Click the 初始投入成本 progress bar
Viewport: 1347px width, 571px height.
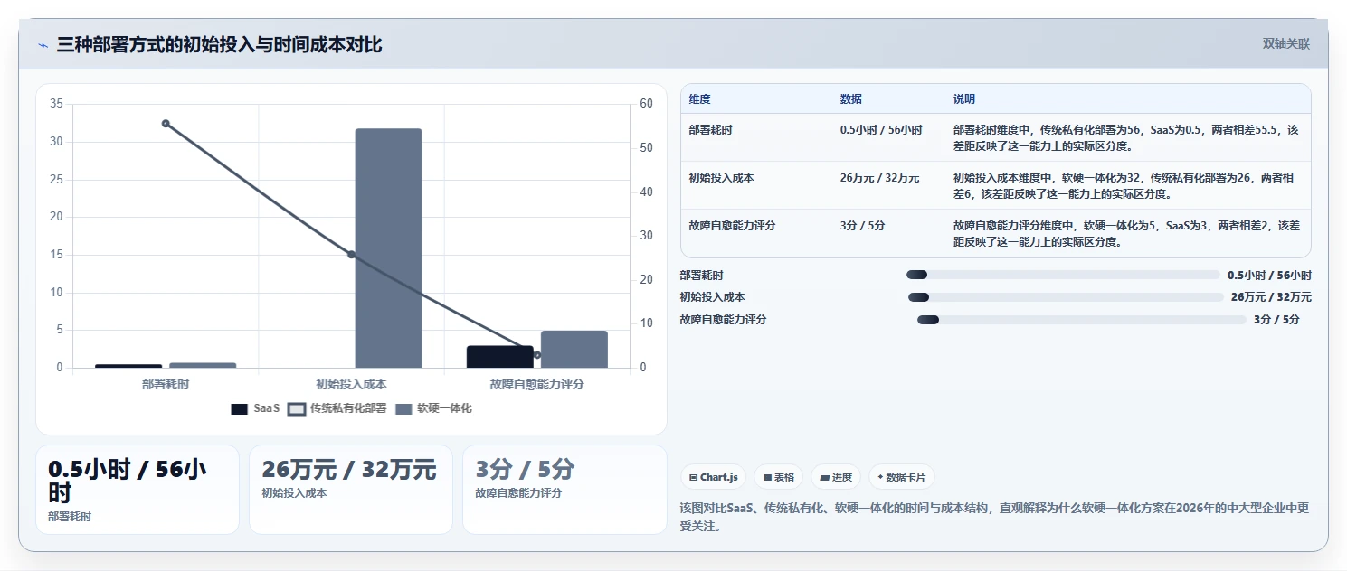(1066, 297)
